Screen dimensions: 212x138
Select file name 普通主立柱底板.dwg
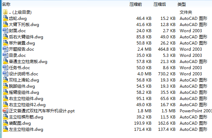(x=28, y=62)
